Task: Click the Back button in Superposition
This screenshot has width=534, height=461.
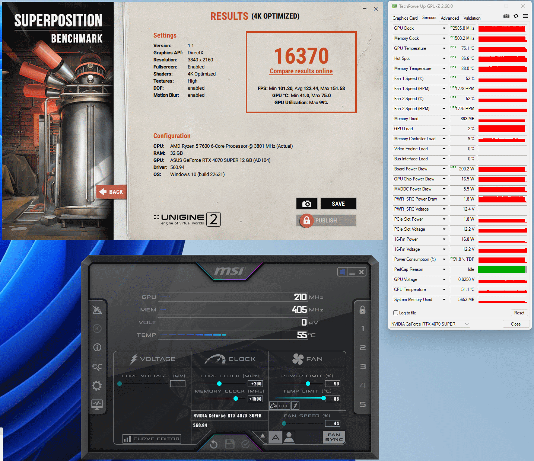Action: click(111, 192)
